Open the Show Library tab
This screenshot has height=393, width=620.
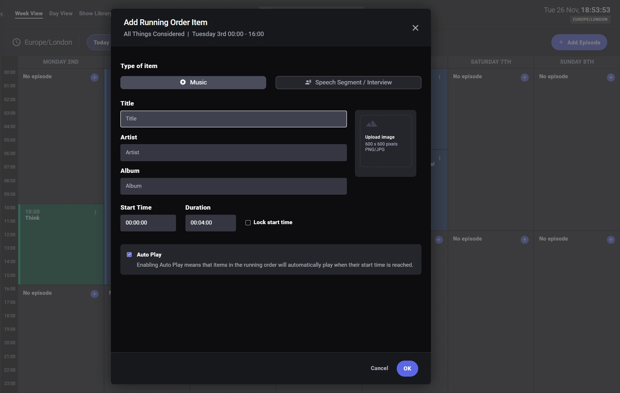[95, 13]
